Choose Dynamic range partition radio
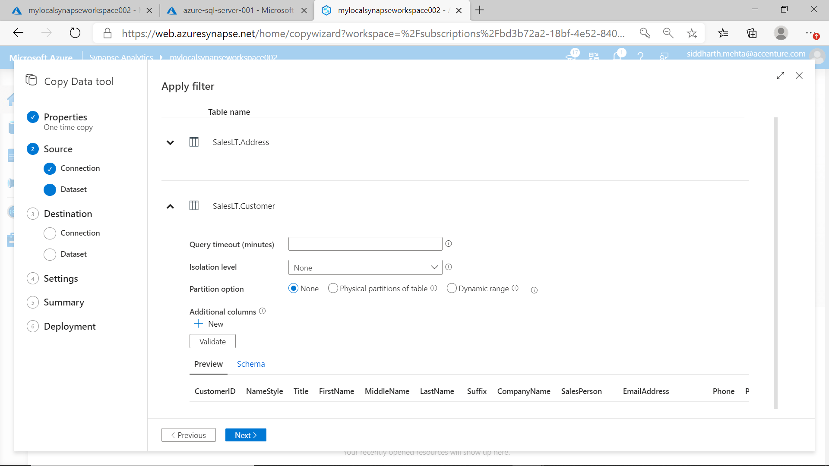The width and height of the screenshot is (829, 466). pyautogui.click(x=452, y=288)
